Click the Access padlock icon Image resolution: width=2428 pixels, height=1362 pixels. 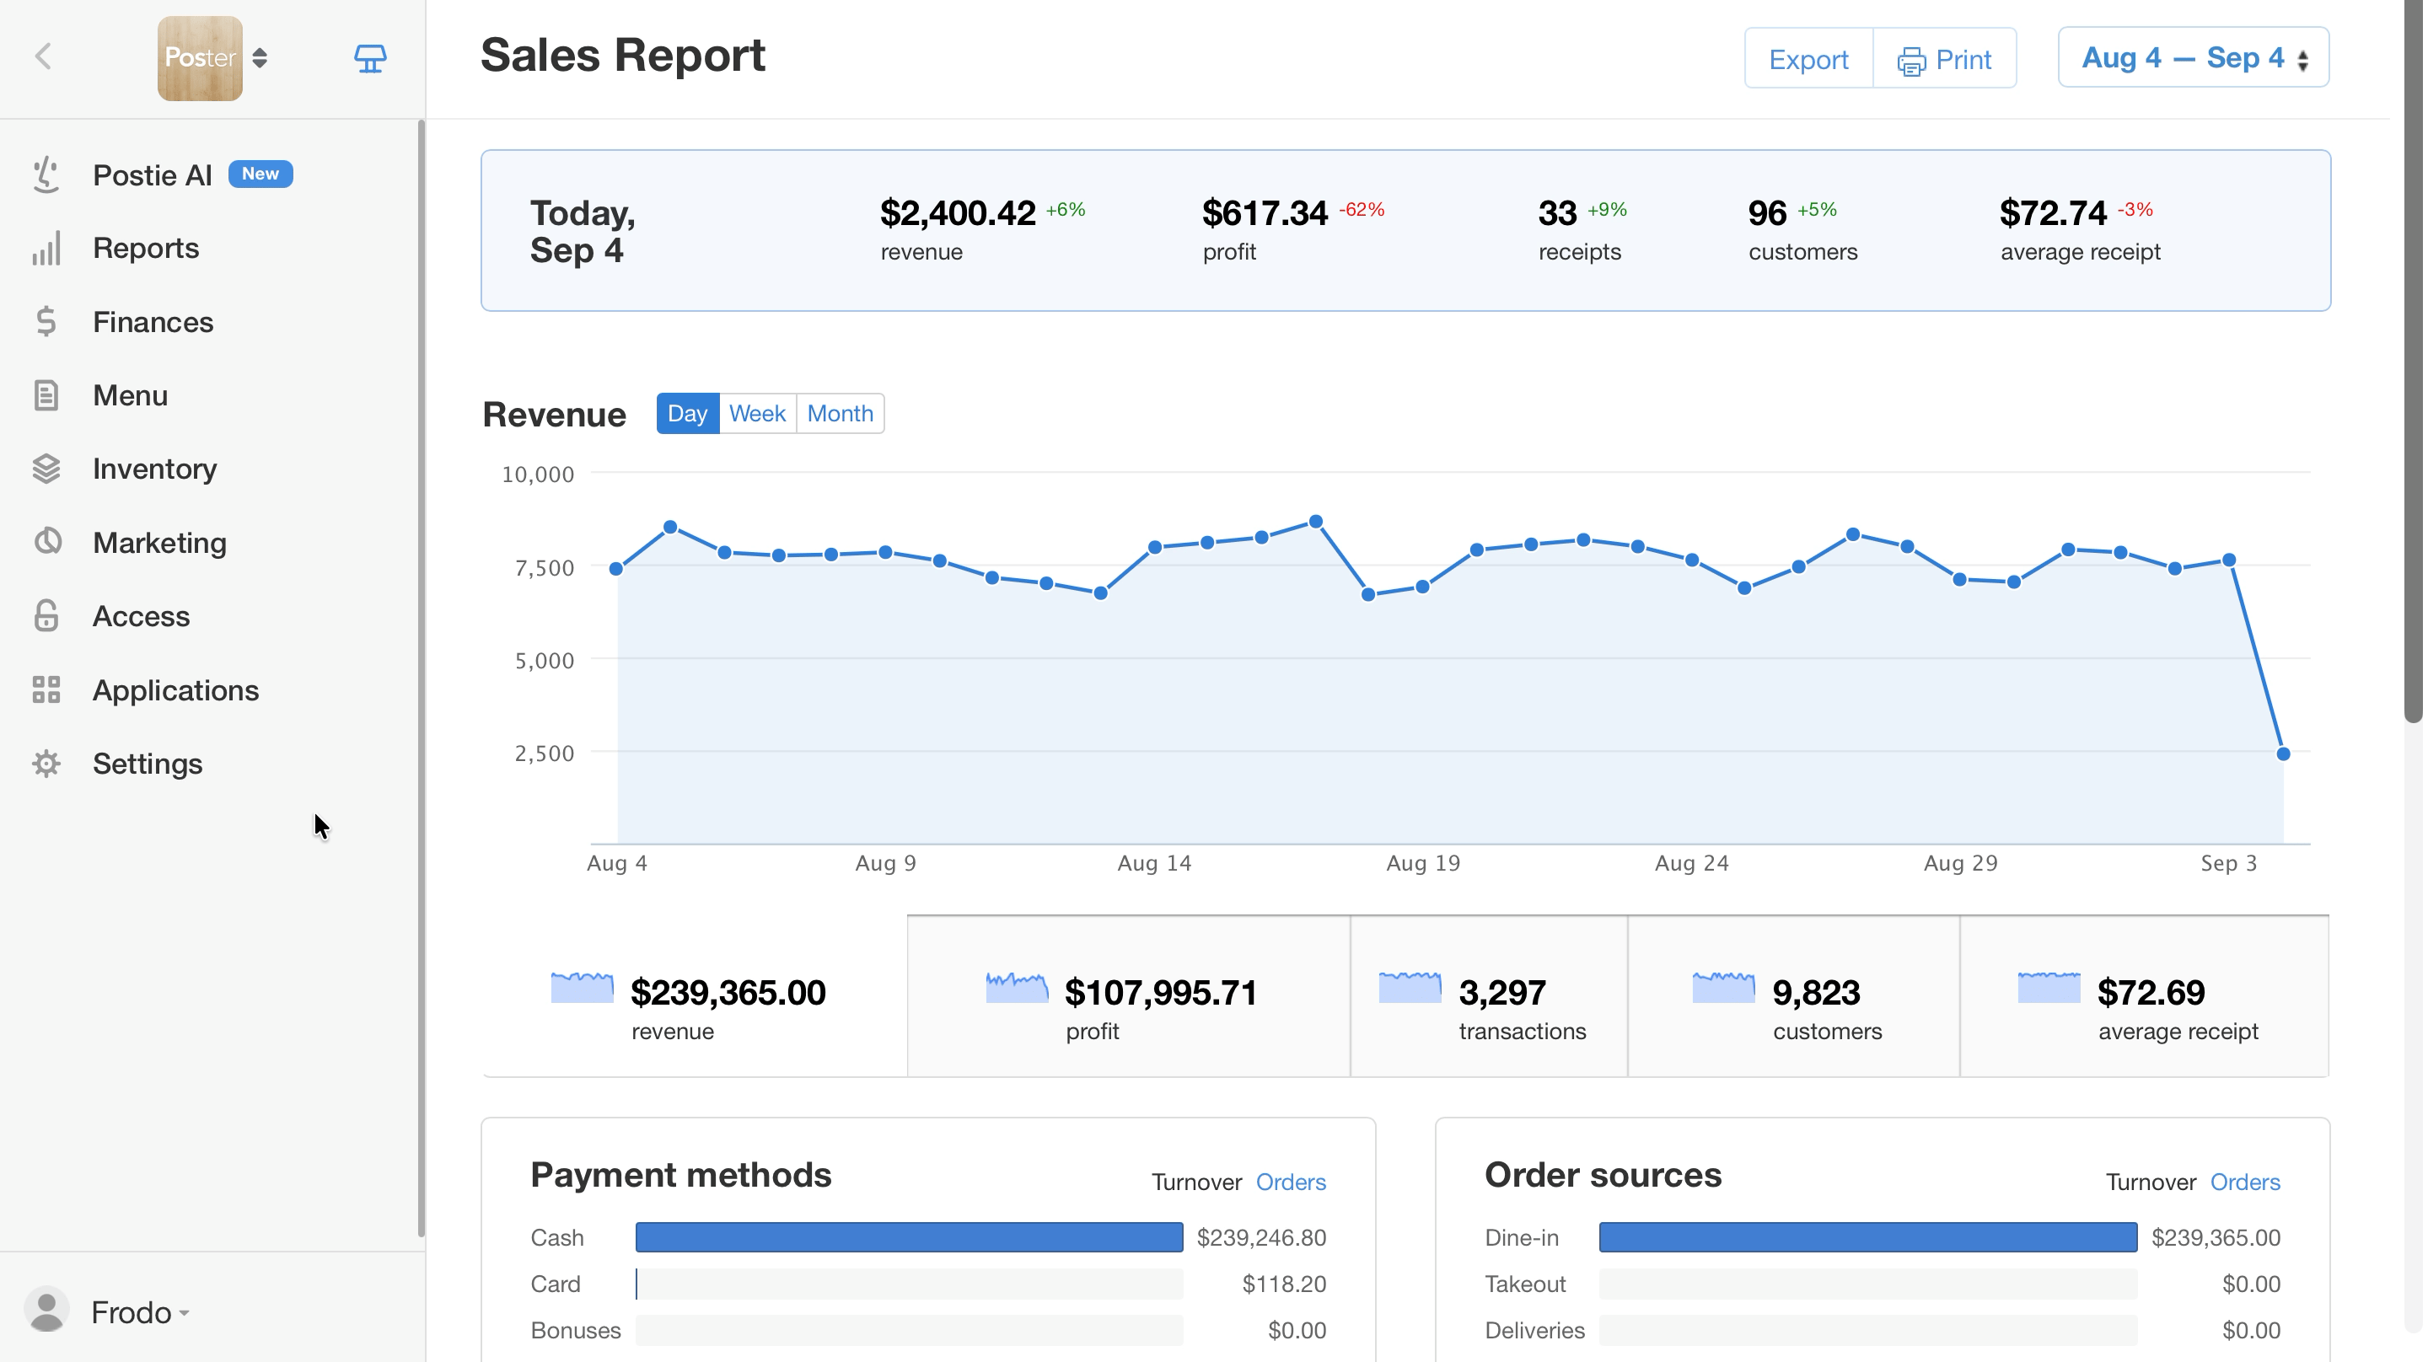point(46,615)
